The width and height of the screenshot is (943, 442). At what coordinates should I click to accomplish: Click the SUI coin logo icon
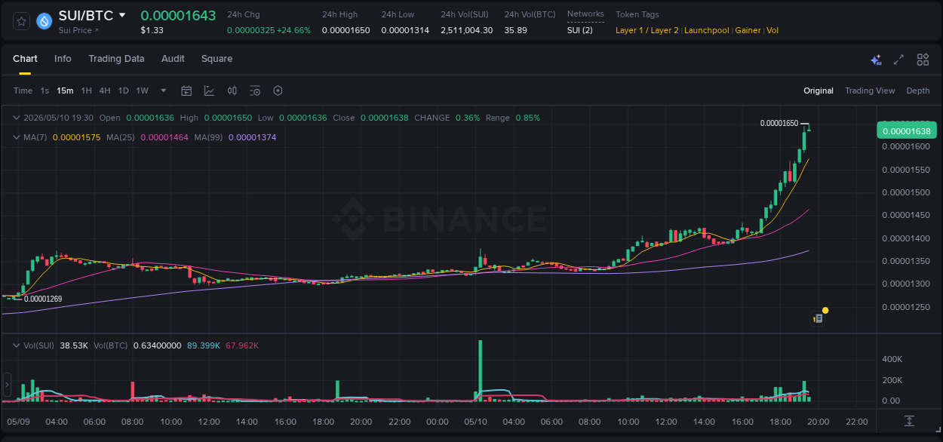45,21
